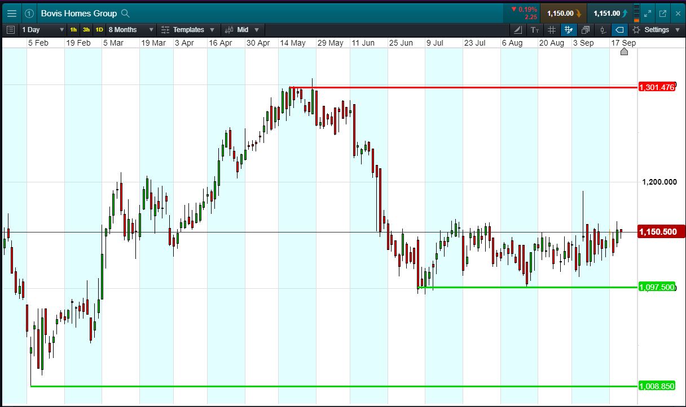Click the overlapping windows compare icon
Image resolution: width=686 pixels, height=407 pixels.
(x=586, y=30)
